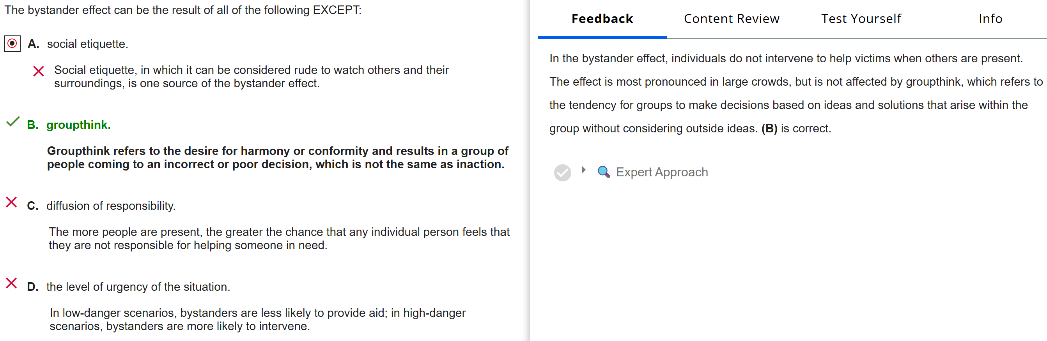
Task: Select the radio button for answer A
Action: pyautogui.click(x=12, y=44)
